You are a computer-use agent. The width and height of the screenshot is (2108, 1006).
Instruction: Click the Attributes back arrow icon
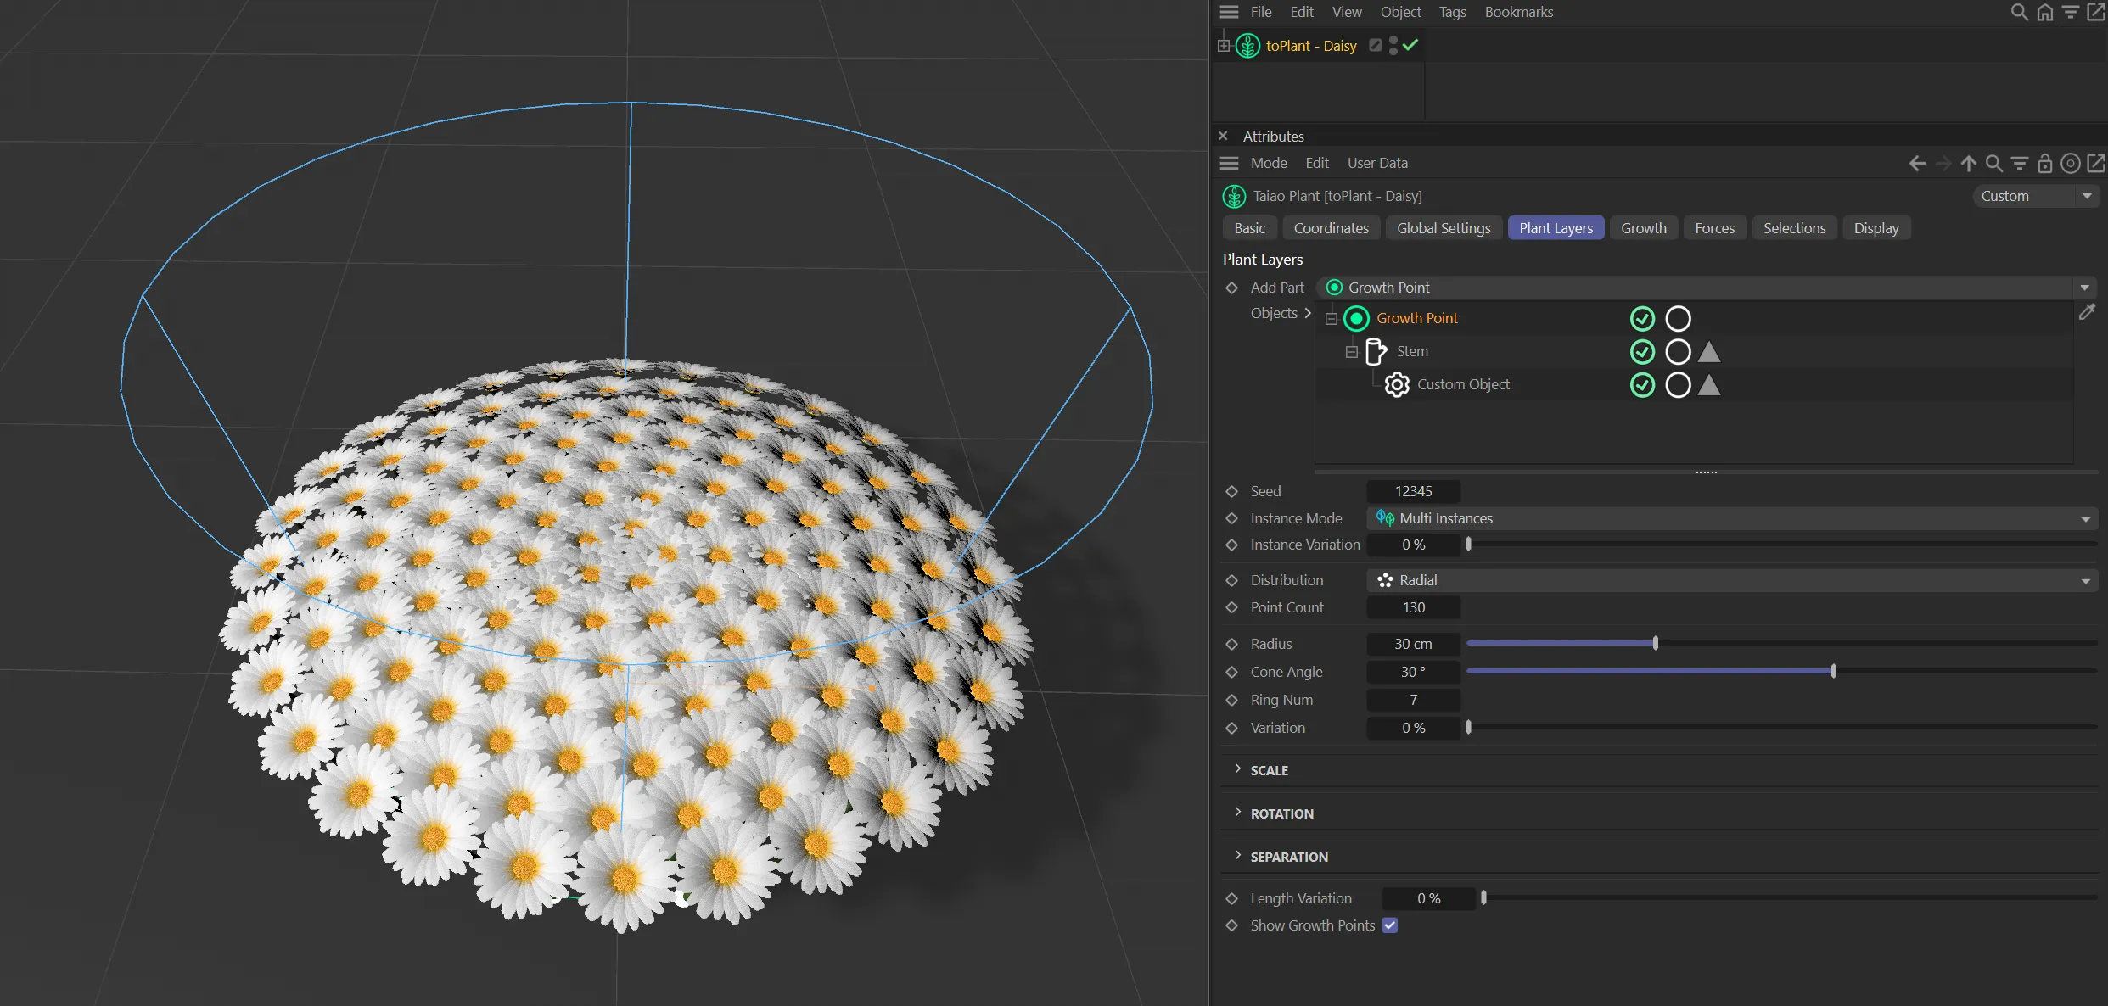[1917, 163]
